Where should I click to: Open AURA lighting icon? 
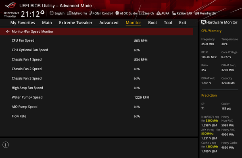159,13
